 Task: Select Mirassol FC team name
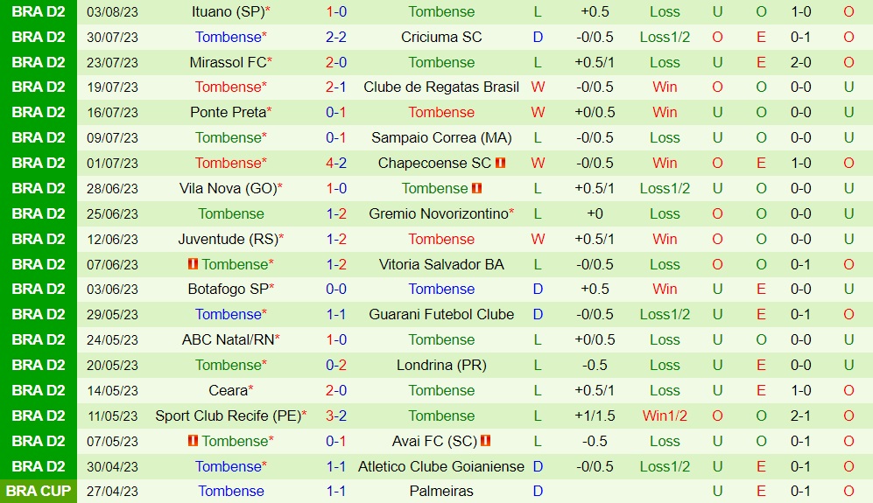pyautogui.click(x=227, y=63)
